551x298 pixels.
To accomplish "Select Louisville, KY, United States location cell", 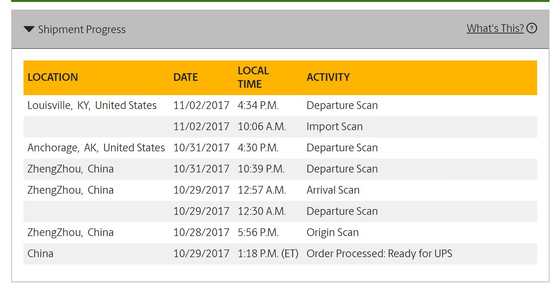I will tap(92, 105).
